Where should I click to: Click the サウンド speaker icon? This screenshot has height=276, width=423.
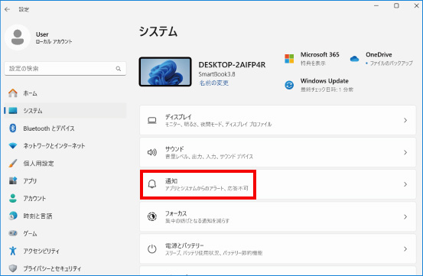point(152,152)
